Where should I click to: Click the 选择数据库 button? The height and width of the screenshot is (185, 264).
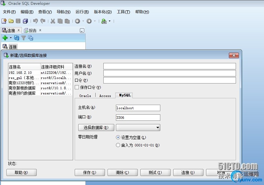96,128
